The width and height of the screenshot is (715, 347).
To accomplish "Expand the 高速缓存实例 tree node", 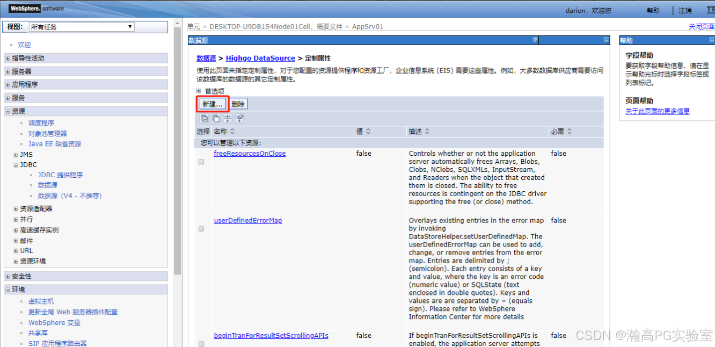I will click(16, 230).
